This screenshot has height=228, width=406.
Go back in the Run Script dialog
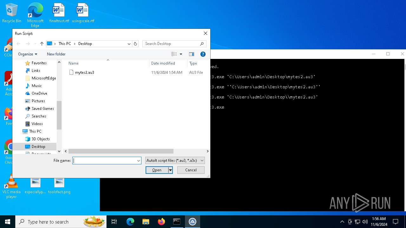point(18,44)
